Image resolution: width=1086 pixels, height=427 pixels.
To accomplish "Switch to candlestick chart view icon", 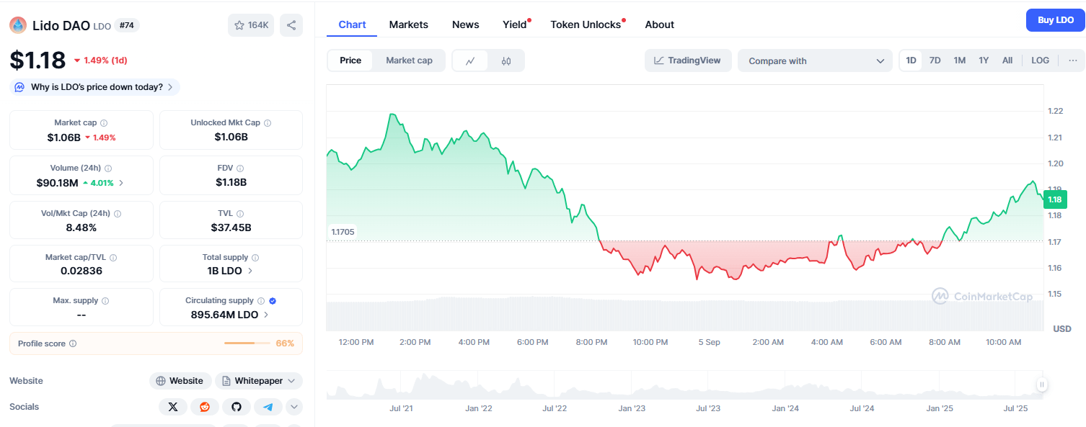I will [x=506, y=61].
